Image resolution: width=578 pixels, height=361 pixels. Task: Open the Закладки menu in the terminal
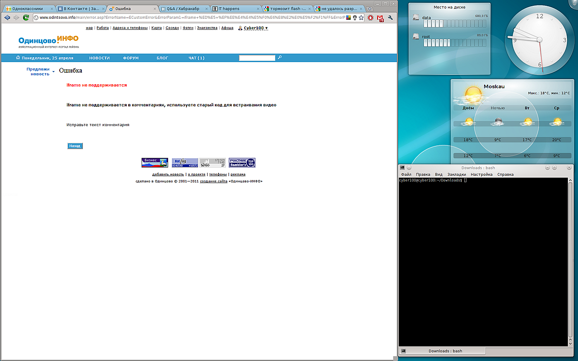(x=456, y=174)
